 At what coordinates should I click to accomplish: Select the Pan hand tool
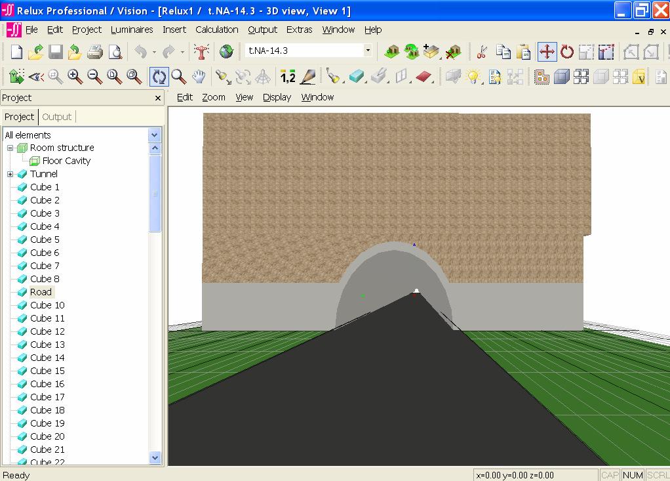pyautogui.click(x=199, y=77)
